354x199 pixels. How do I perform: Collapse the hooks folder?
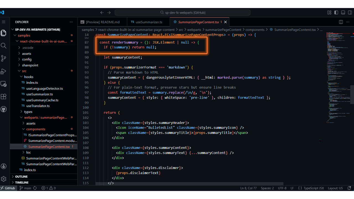[28, 77]
